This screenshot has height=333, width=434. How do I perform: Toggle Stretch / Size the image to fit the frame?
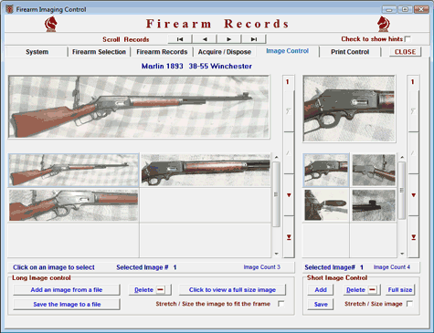tap(281, 304)
